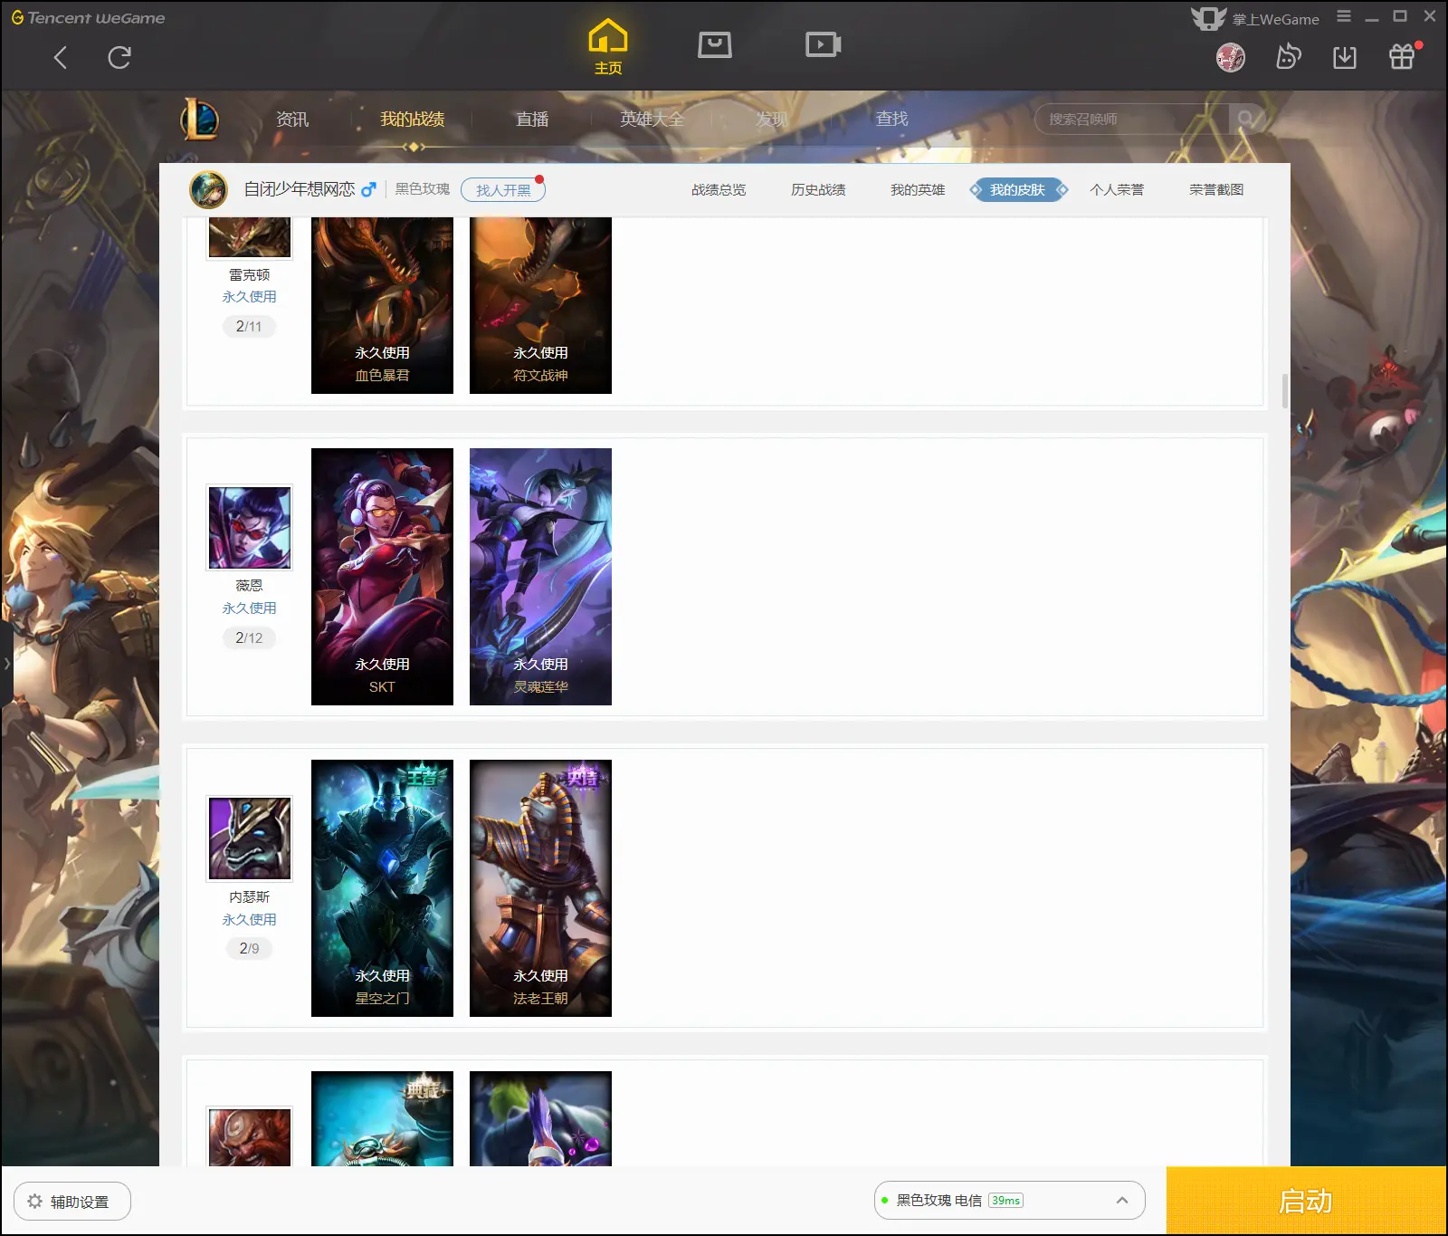Open 辅助设置 settings button
This screenshot has width=1448, height=1236.
72,1201
